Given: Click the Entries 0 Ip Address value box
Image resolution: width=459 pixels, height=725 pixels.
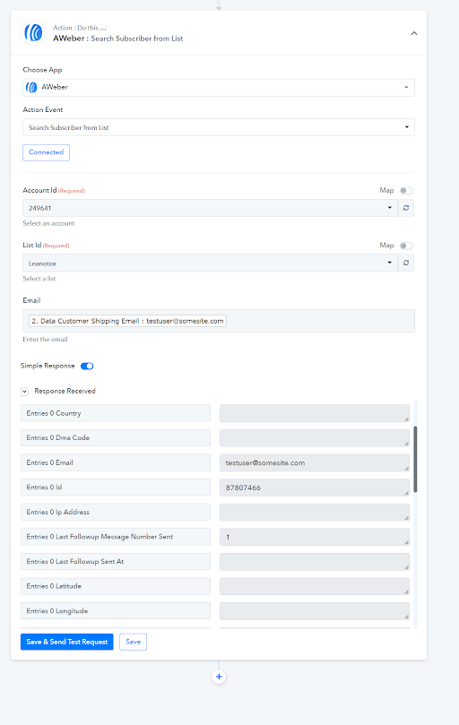Looking at the screenshot, I should 315,512.
